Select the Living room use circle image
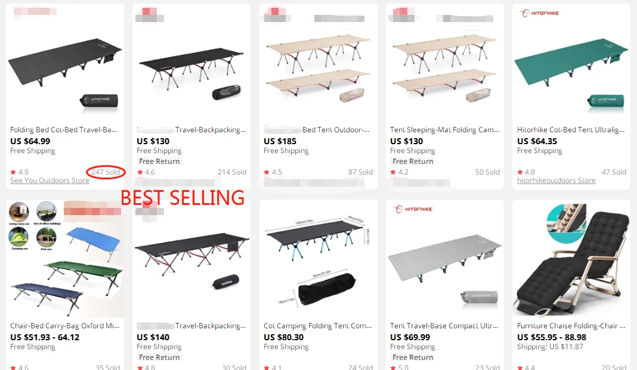Screen dimensions: 637x370 18,212
